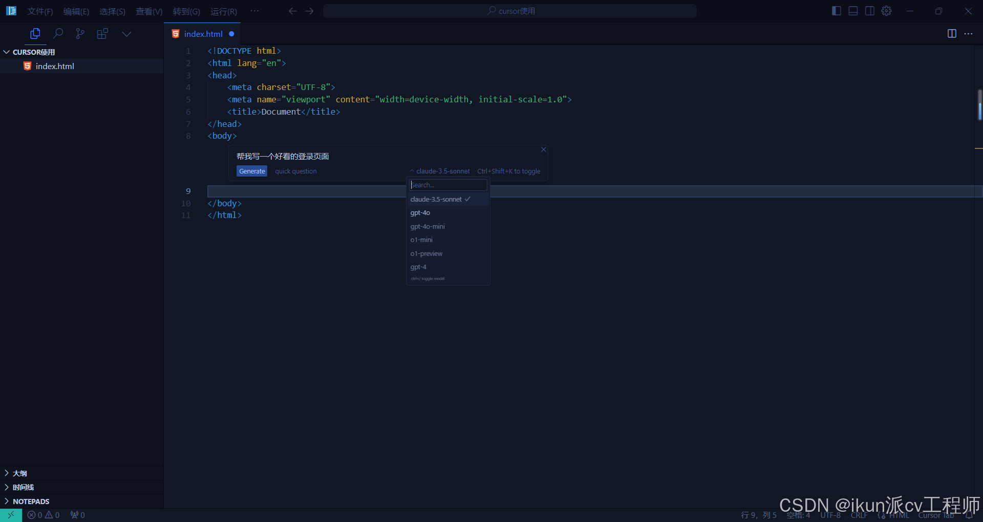Go back with the left arrow
The width and height of the screenshot is (983, 522).
tap(292, 11)
